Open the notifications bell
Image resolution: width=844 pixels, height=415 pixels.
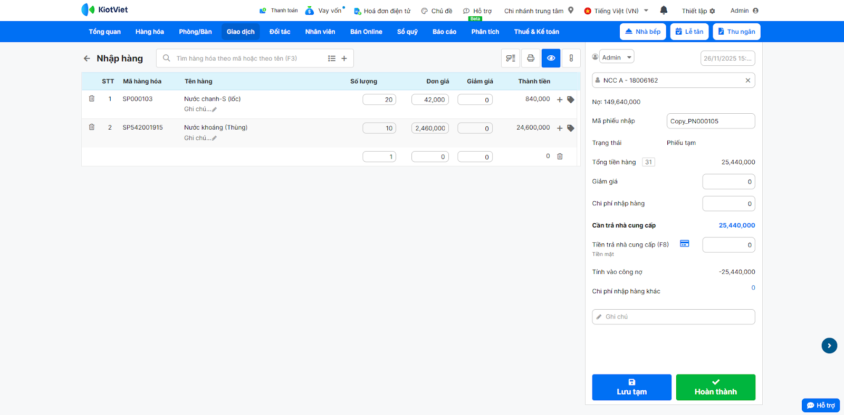click(664, 11)
